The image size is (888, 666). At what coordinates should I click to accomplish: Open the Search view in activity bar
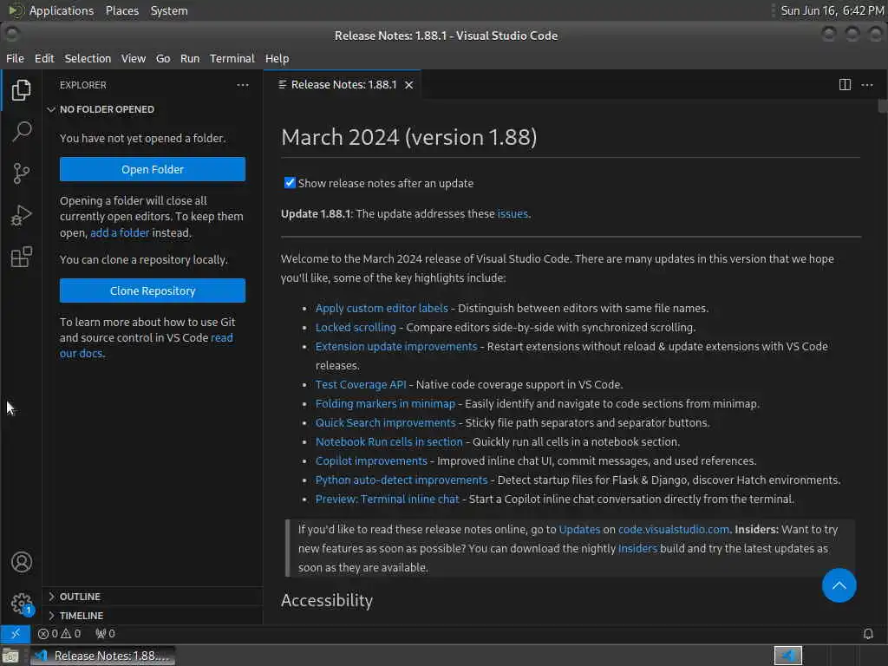click(21, 132)
